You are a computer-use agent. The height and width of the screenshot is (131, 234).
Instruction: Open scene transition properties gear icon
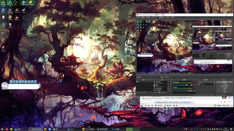[x=214, y=82]
